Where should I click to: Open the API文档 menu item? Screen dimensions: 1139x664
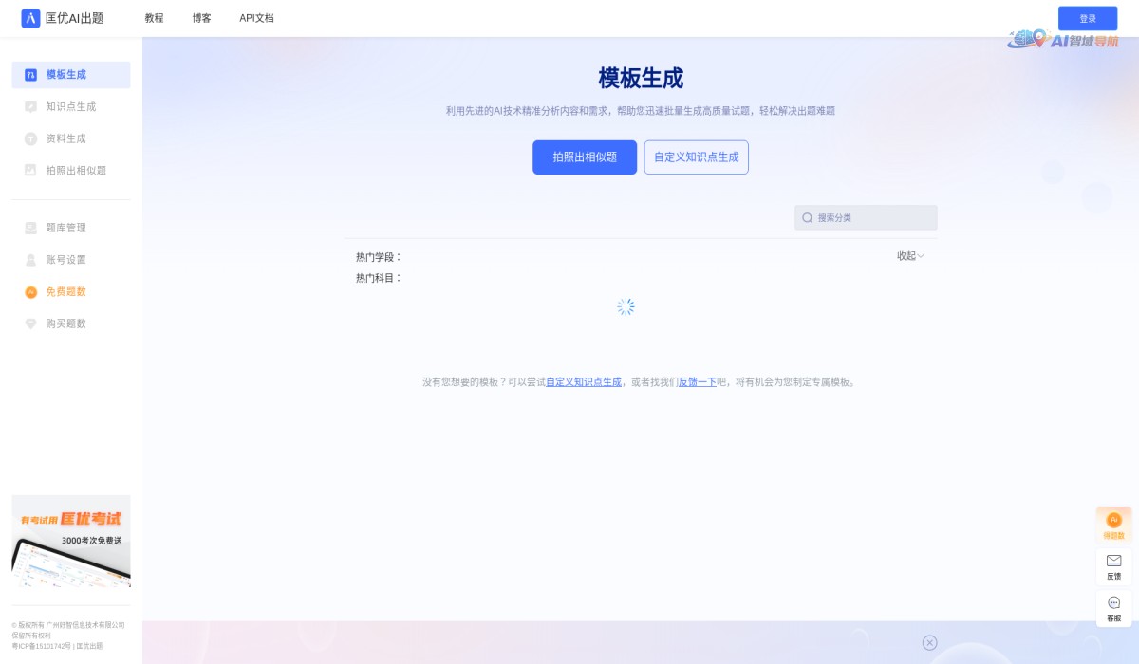pos(255,18)
